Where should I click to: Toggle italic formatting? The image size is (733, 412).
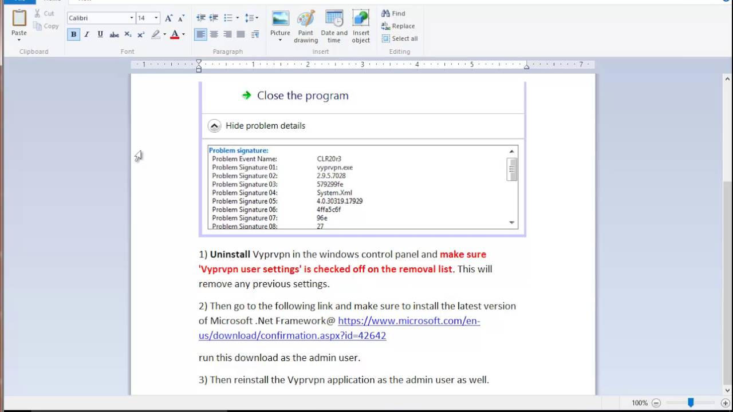pyautogui.click(x=86, y=34)
